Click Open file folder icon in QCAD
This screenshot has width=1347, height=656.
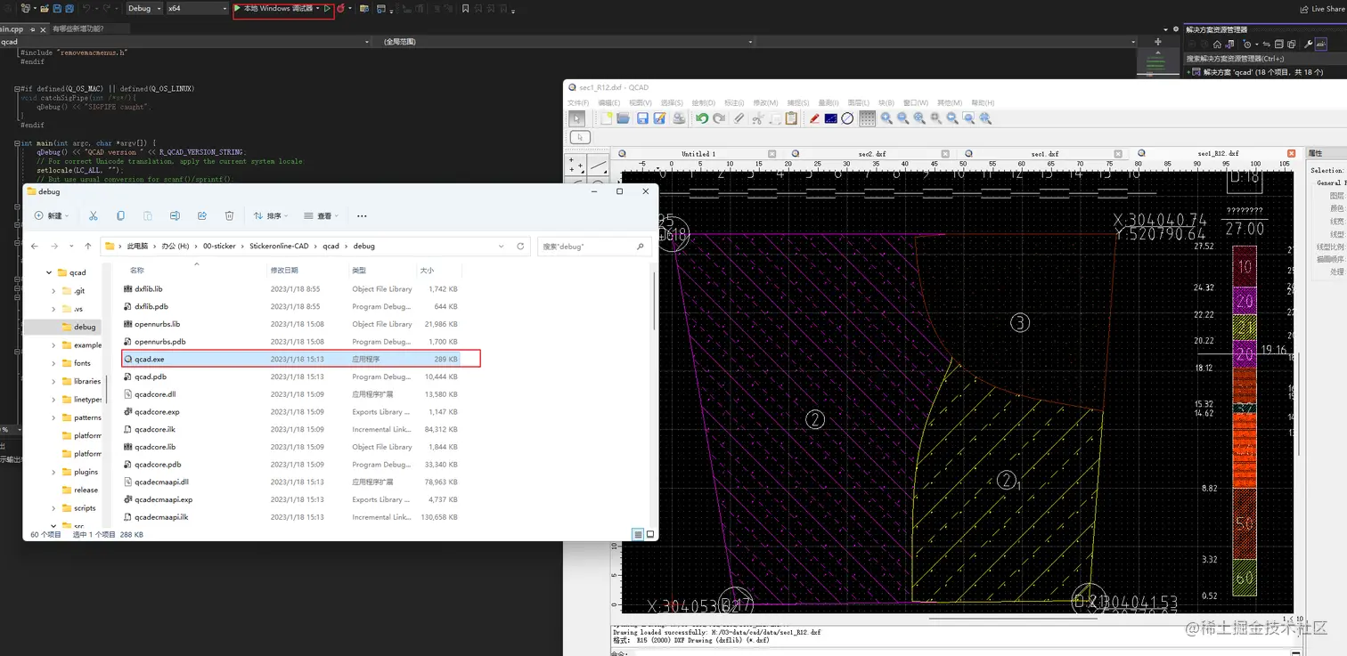pos(624,118)
